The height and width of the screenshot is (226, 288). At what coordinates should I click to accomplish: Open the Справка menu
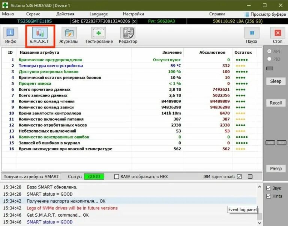point(217,14)
